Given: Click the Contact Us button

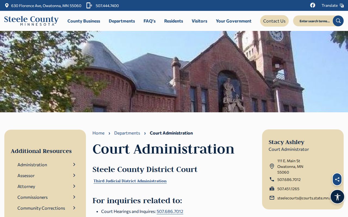Looking at the screenshot, I should [x=274, y=21].
